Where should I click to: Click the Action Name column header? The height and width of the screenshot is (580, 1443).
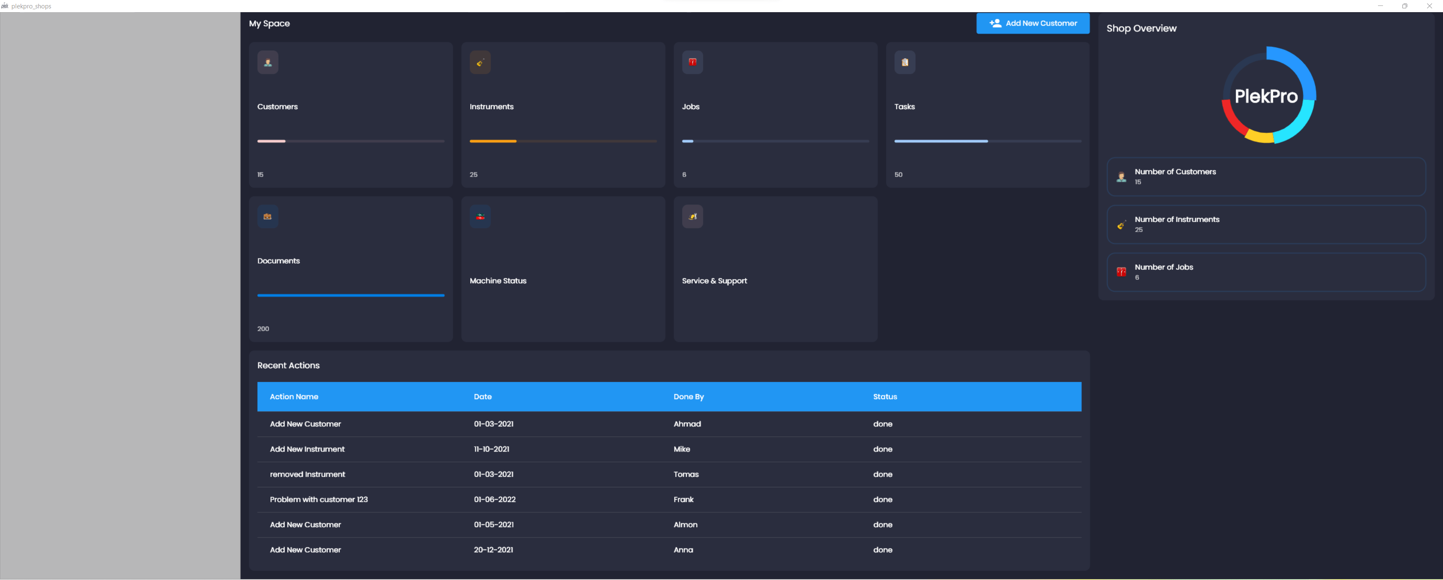tap(294, 397)
